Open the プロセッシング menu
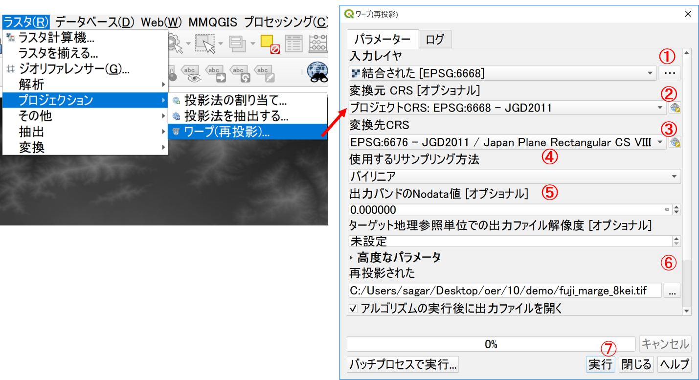 point(286,22)
